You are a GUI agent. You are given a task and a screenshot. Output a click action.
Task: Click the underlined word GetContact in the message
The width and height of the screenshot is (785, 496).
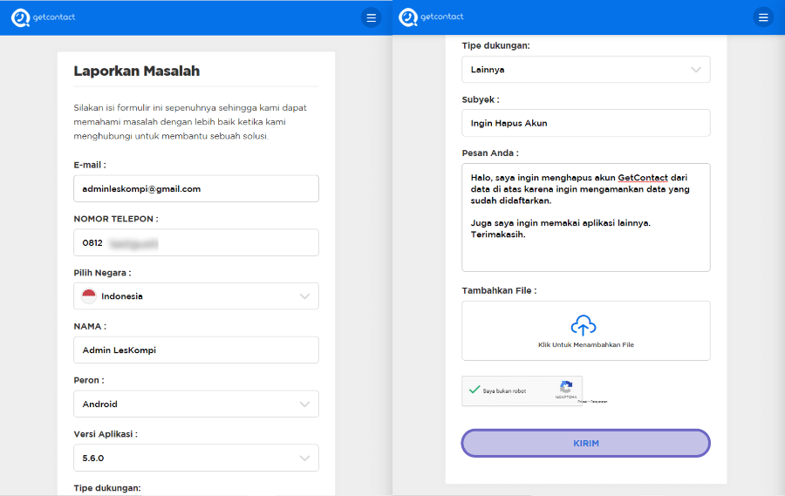pyautogui.click(x=642, y=178)
